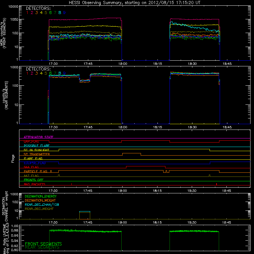Click the PARTICLE_FLAG label
Viewport: 254px width, 254px height.
pyautogui.click(x=36, y=171)
